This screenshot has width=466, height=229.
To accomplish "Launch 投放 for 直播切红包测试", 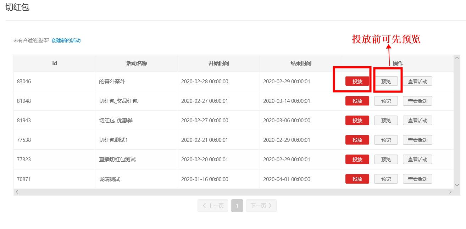I will click(357, 160).
